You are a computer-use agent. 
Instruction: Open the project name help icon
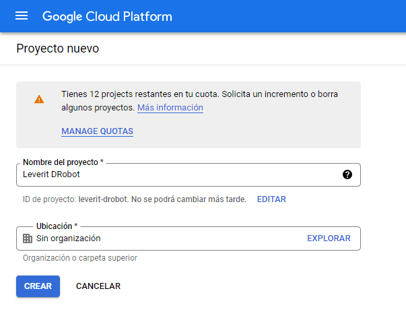(347, 174)
